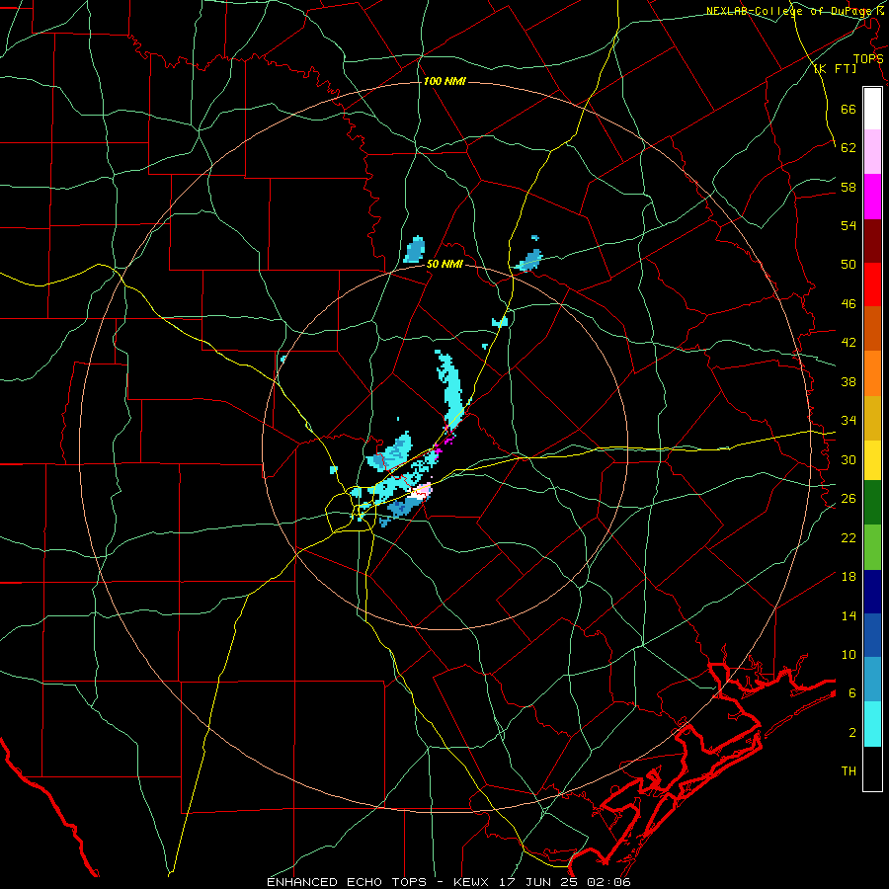
Task: Click the K FT units label
Action: tap(835, 69)
